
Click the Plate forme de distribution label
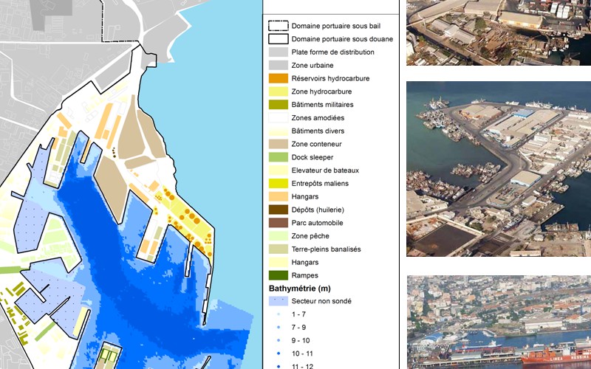coord(332,52)
